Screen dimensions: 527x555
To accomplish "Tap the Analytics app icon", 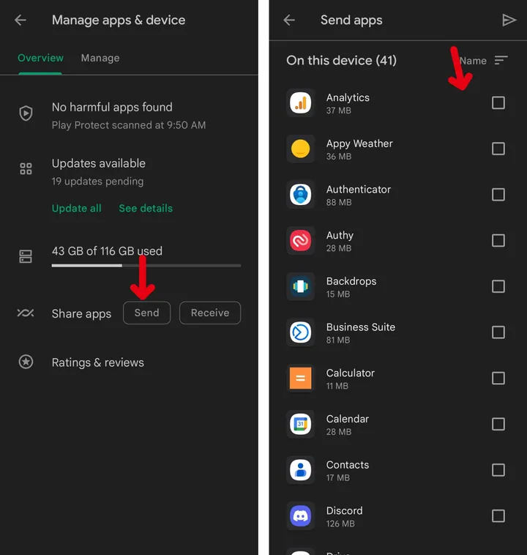I will tap(301, 103).
